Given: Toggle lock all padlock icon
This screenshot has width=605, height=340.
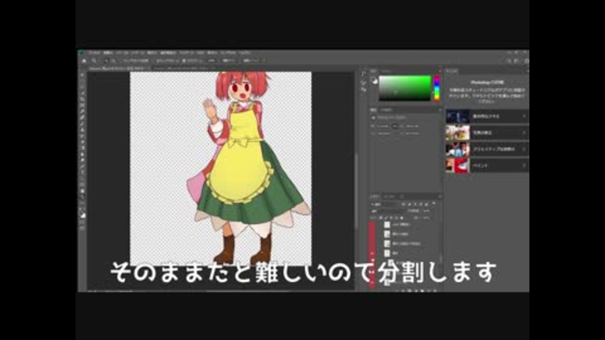Looking at the screenshot, I should click(401, 218).
